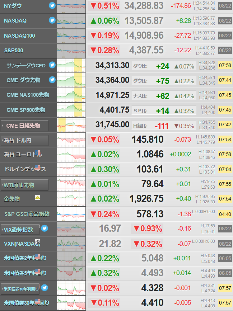Open the サンデーダウCFD link

point(26,65)
